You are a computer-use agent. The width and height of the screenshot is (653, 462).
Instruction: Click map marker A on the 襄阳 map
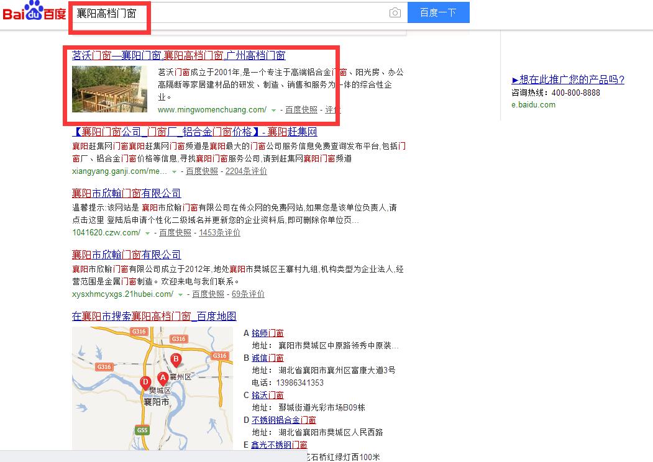pyautogui.click(x=162, y=378)
